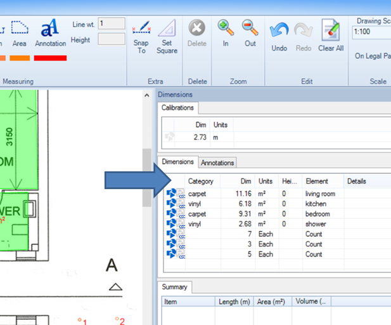Sort by the Category column header
391x325 pixels.
201,182
